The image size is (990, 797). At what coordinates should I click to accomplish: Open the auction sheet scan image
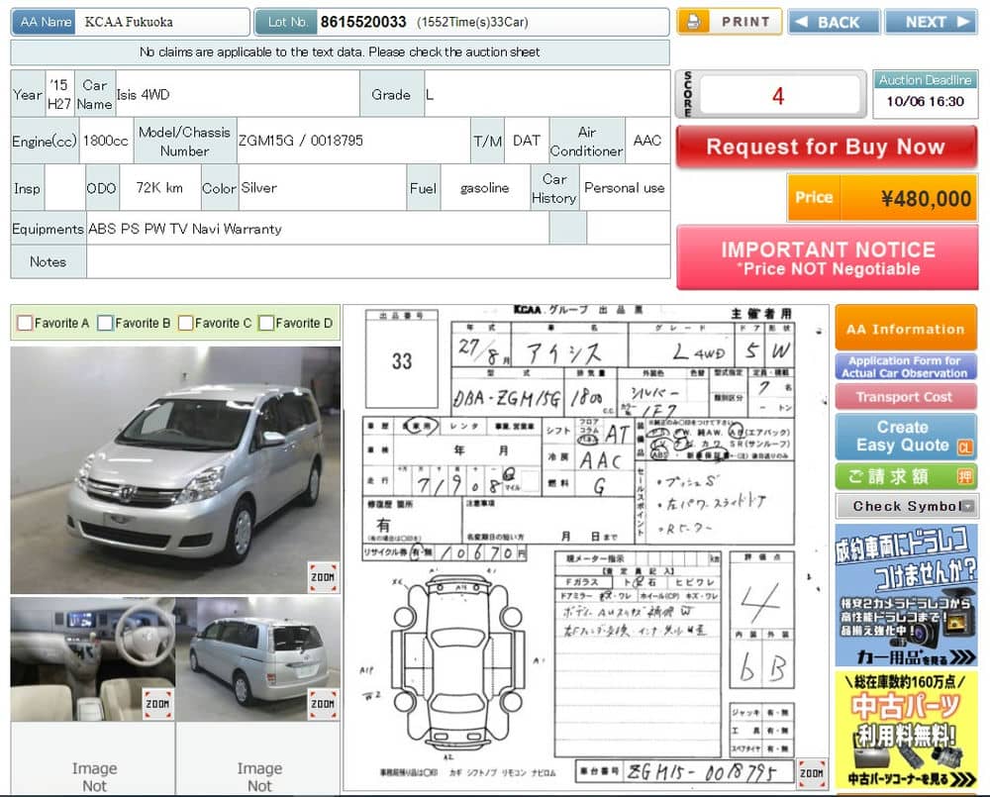coord(585,547)
